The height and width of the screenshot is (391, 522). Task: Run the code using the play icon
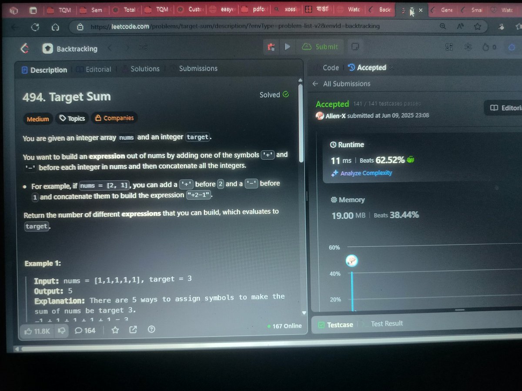pos(288,47)
